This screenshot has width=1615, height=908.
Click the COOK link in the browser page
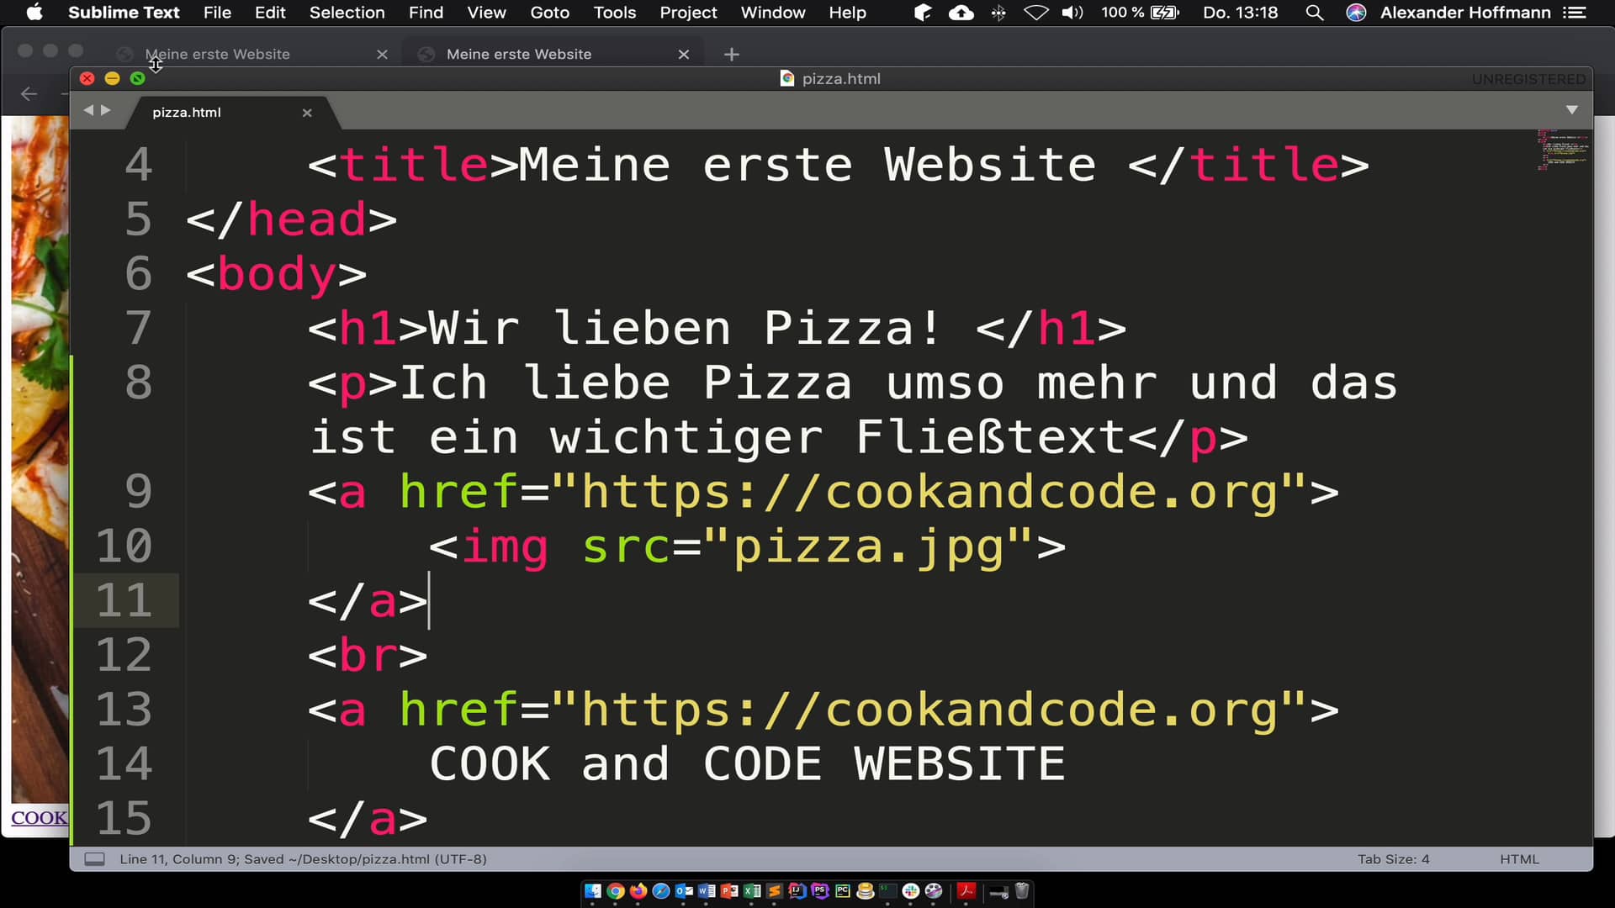tap(38, 818)
